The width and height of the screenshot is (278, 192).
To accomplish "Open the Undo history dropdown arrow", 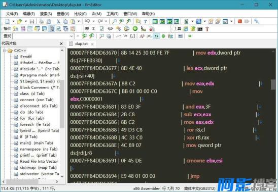I will coord(93,21).
